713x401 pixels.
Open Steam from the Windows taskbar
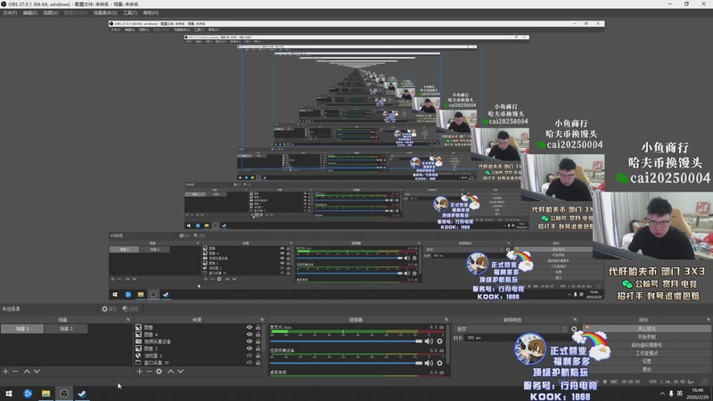click(82, 394)
